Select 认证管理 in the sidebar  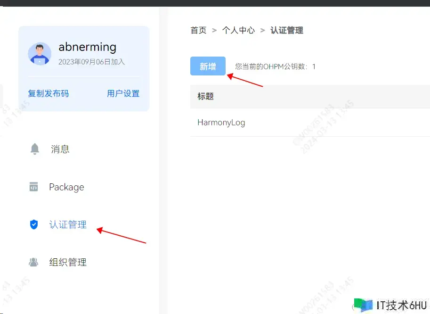(x=68, y=225)
